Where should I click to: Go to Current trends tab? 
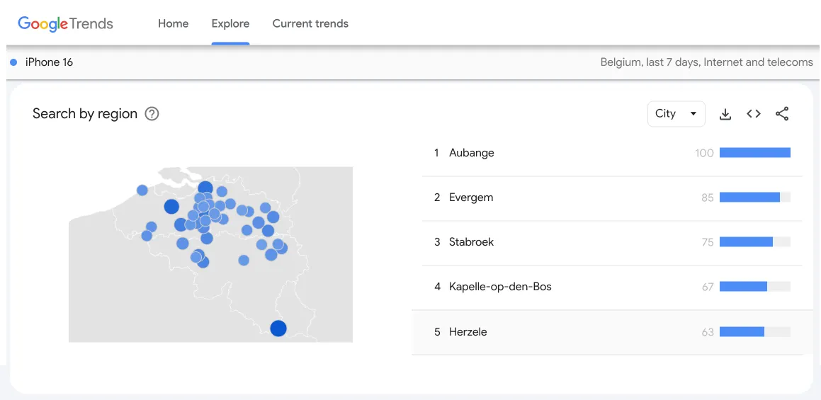pyautogui.click(x=310, y=23)
